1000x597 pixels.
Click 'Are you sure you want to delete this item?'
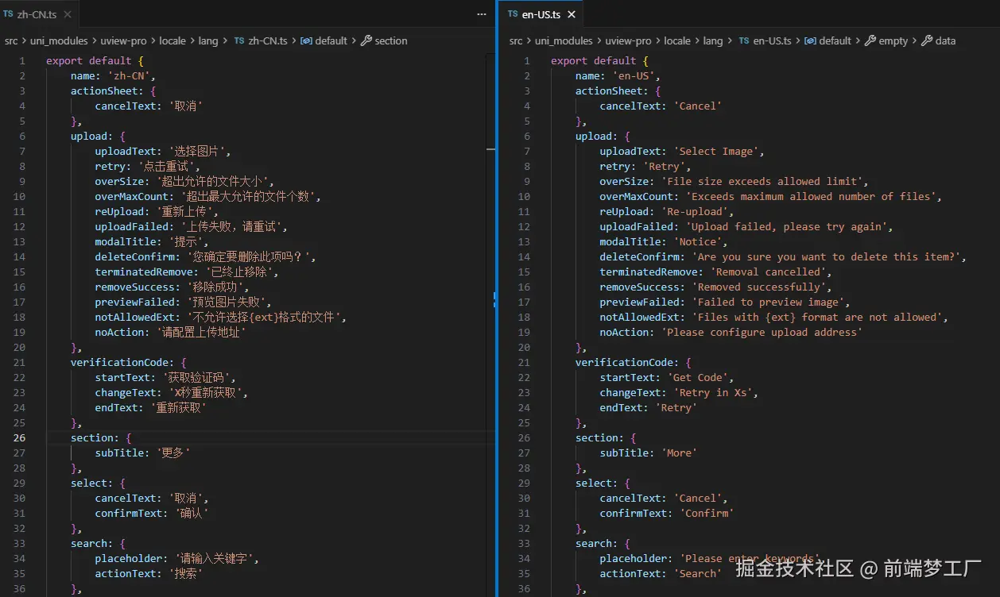tap(827, 256)
